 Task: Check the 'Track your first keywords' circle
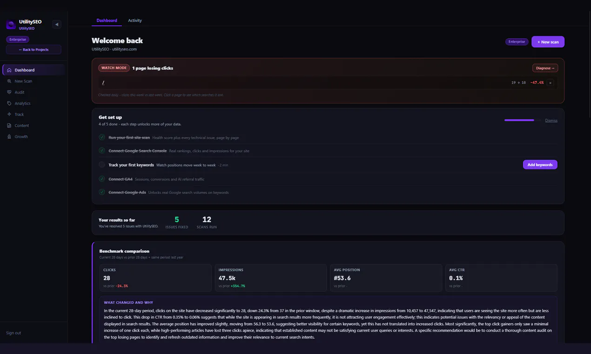click(102, 164)
